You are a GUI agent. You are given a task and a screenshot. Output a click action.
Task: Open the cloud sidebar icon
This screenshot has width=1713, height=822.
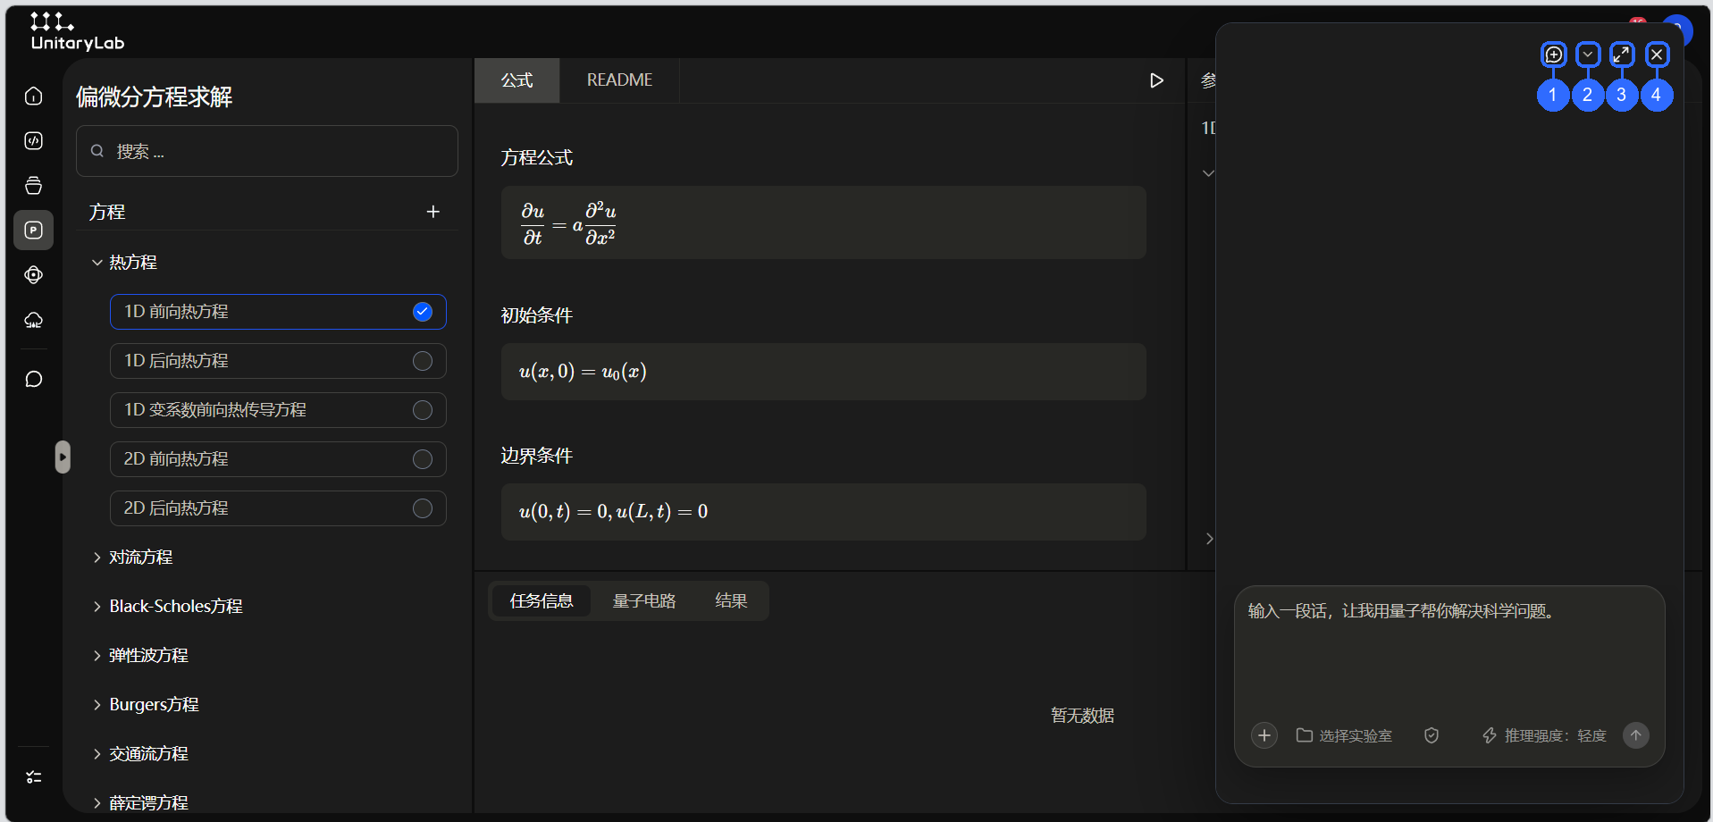[x=34, y=320]
